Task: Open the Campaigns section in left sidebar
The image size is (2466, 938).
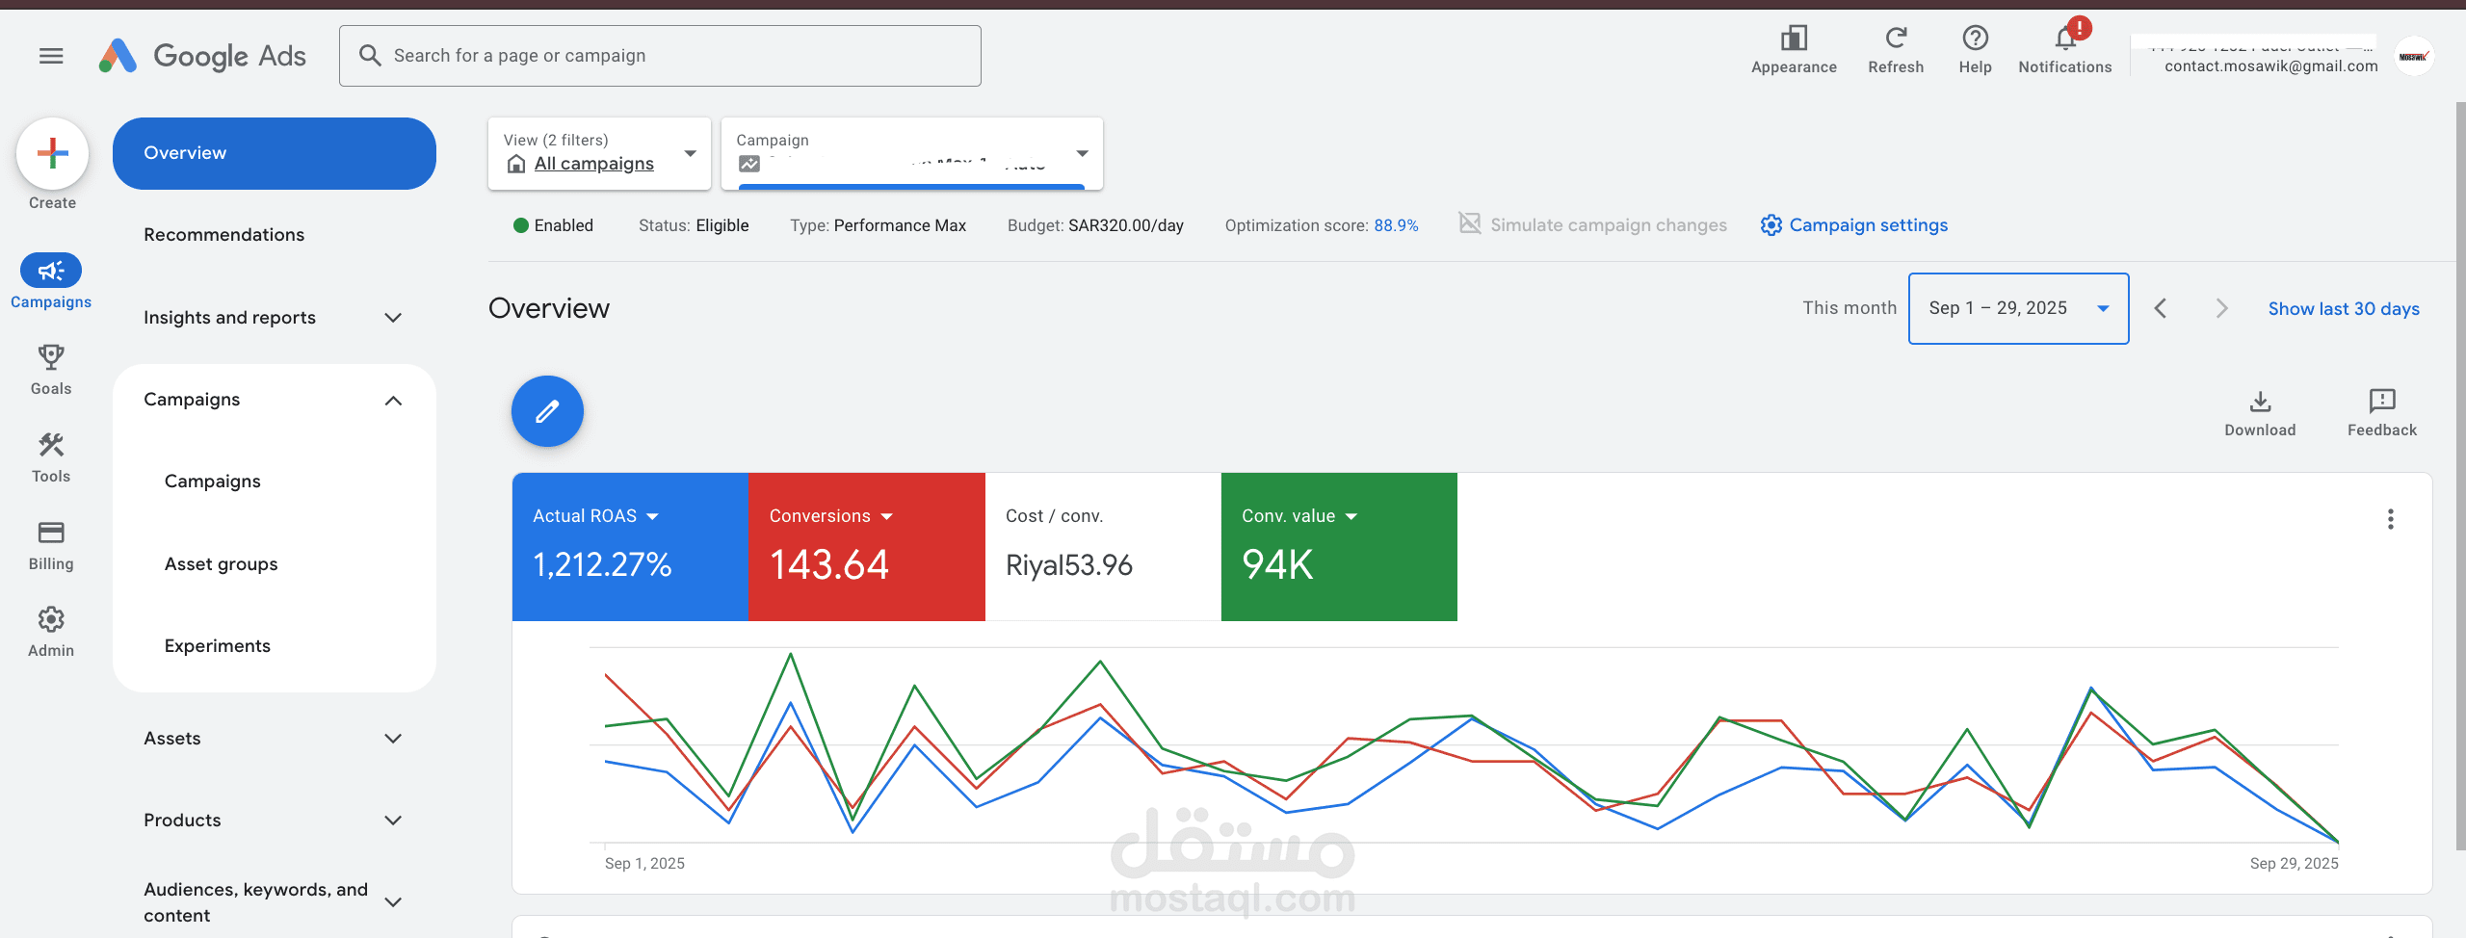Action: click(50, 281)
